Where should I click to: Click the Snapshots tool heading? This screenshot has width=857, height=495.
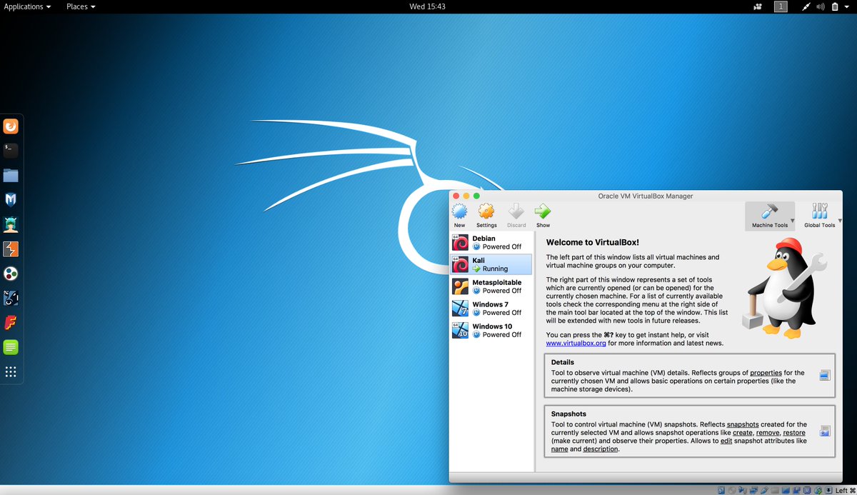click(x=568, y=414)
